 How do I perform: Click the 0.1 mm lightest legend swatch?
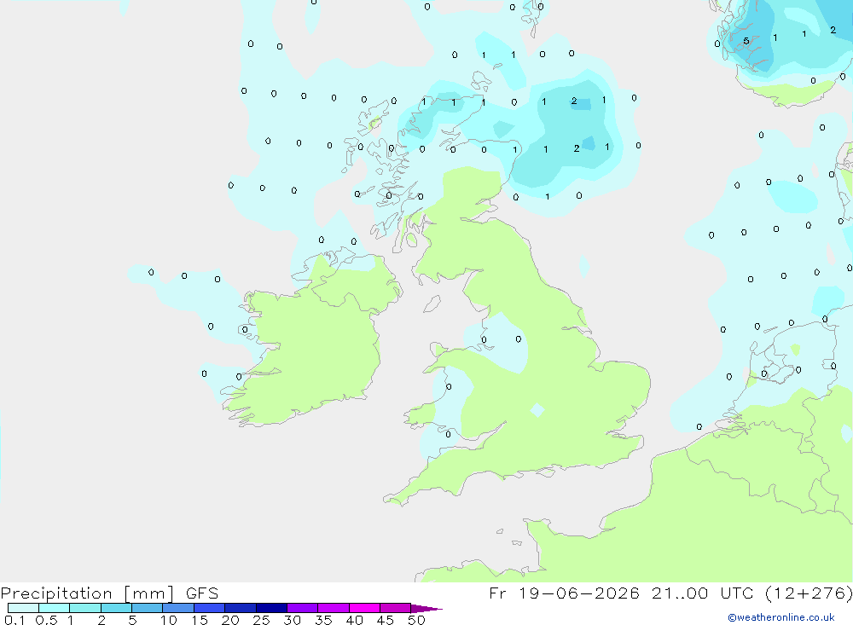click(23, 608)
